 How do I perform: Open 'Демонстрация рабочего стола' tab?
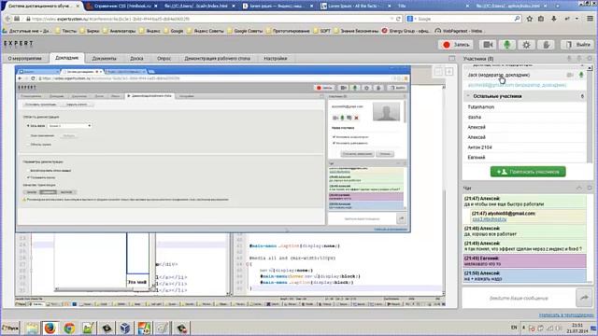tap(218, 59)
